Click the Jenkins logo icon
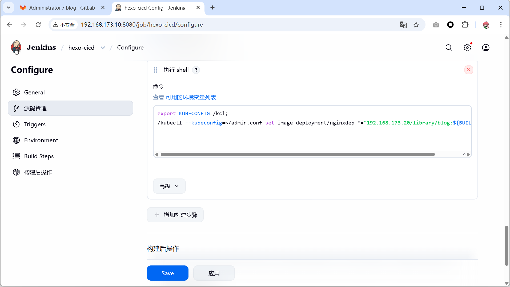 coord(16,47)
